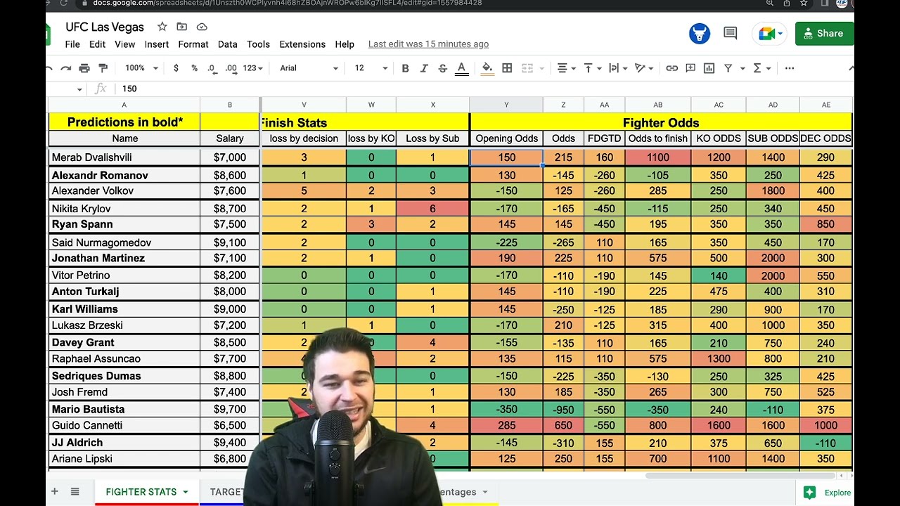The image size is (900, 506).
Task: Add a new sheet
Action: [54, 491]
